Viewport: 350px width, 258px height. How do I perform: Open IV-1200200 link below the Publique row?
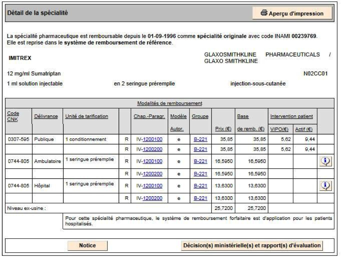pos(149,149)
